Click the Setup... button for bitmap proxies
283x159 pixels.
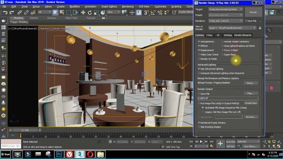[251, 83]
